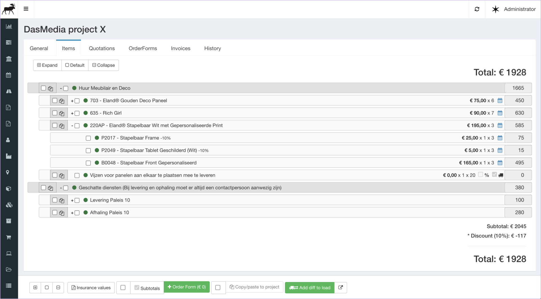
Task: Click calendar icon for P2017 Stapelbaar Frame
Action: click(500, 138)
